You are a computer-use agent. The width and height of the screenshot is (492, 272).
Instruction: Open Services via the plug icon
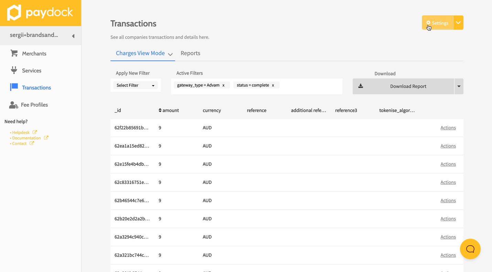coord(14,70)
